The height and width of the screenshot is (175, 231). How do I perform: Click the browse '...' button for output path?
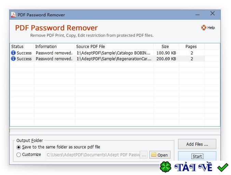tap(144, 155)
